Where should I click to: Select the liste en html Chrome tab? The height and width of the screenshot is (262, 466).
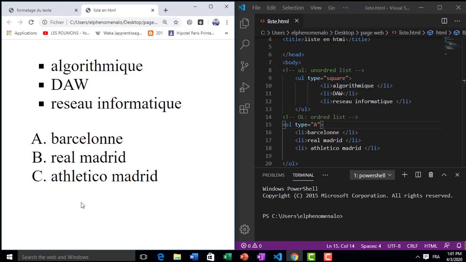click(x=120, y=10)
